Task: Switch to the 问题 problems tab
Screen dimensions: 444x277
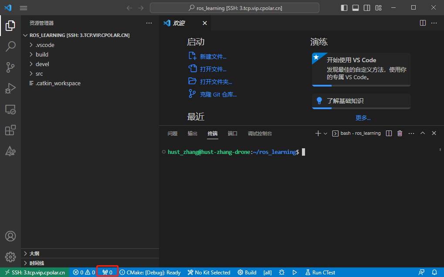Action: [x=173, y=133]
